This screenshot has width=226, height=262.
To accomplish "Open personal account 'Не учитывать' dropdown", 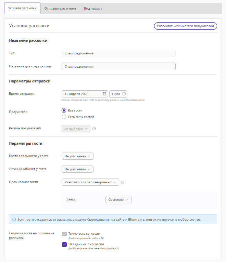I will tap(77, 169).
